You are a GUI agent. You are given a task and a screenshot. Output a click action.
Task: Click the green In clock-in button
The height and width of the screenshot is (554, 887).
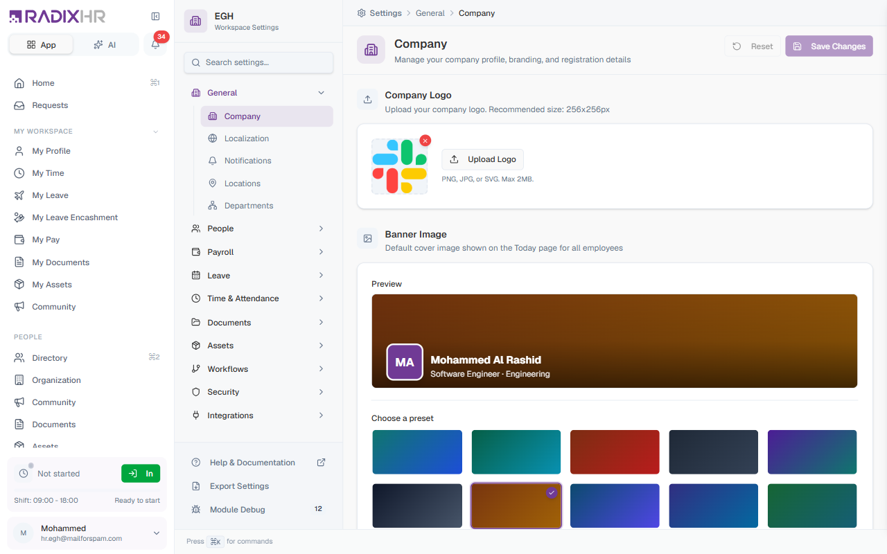pyautogui.click(x=141, y=474)
